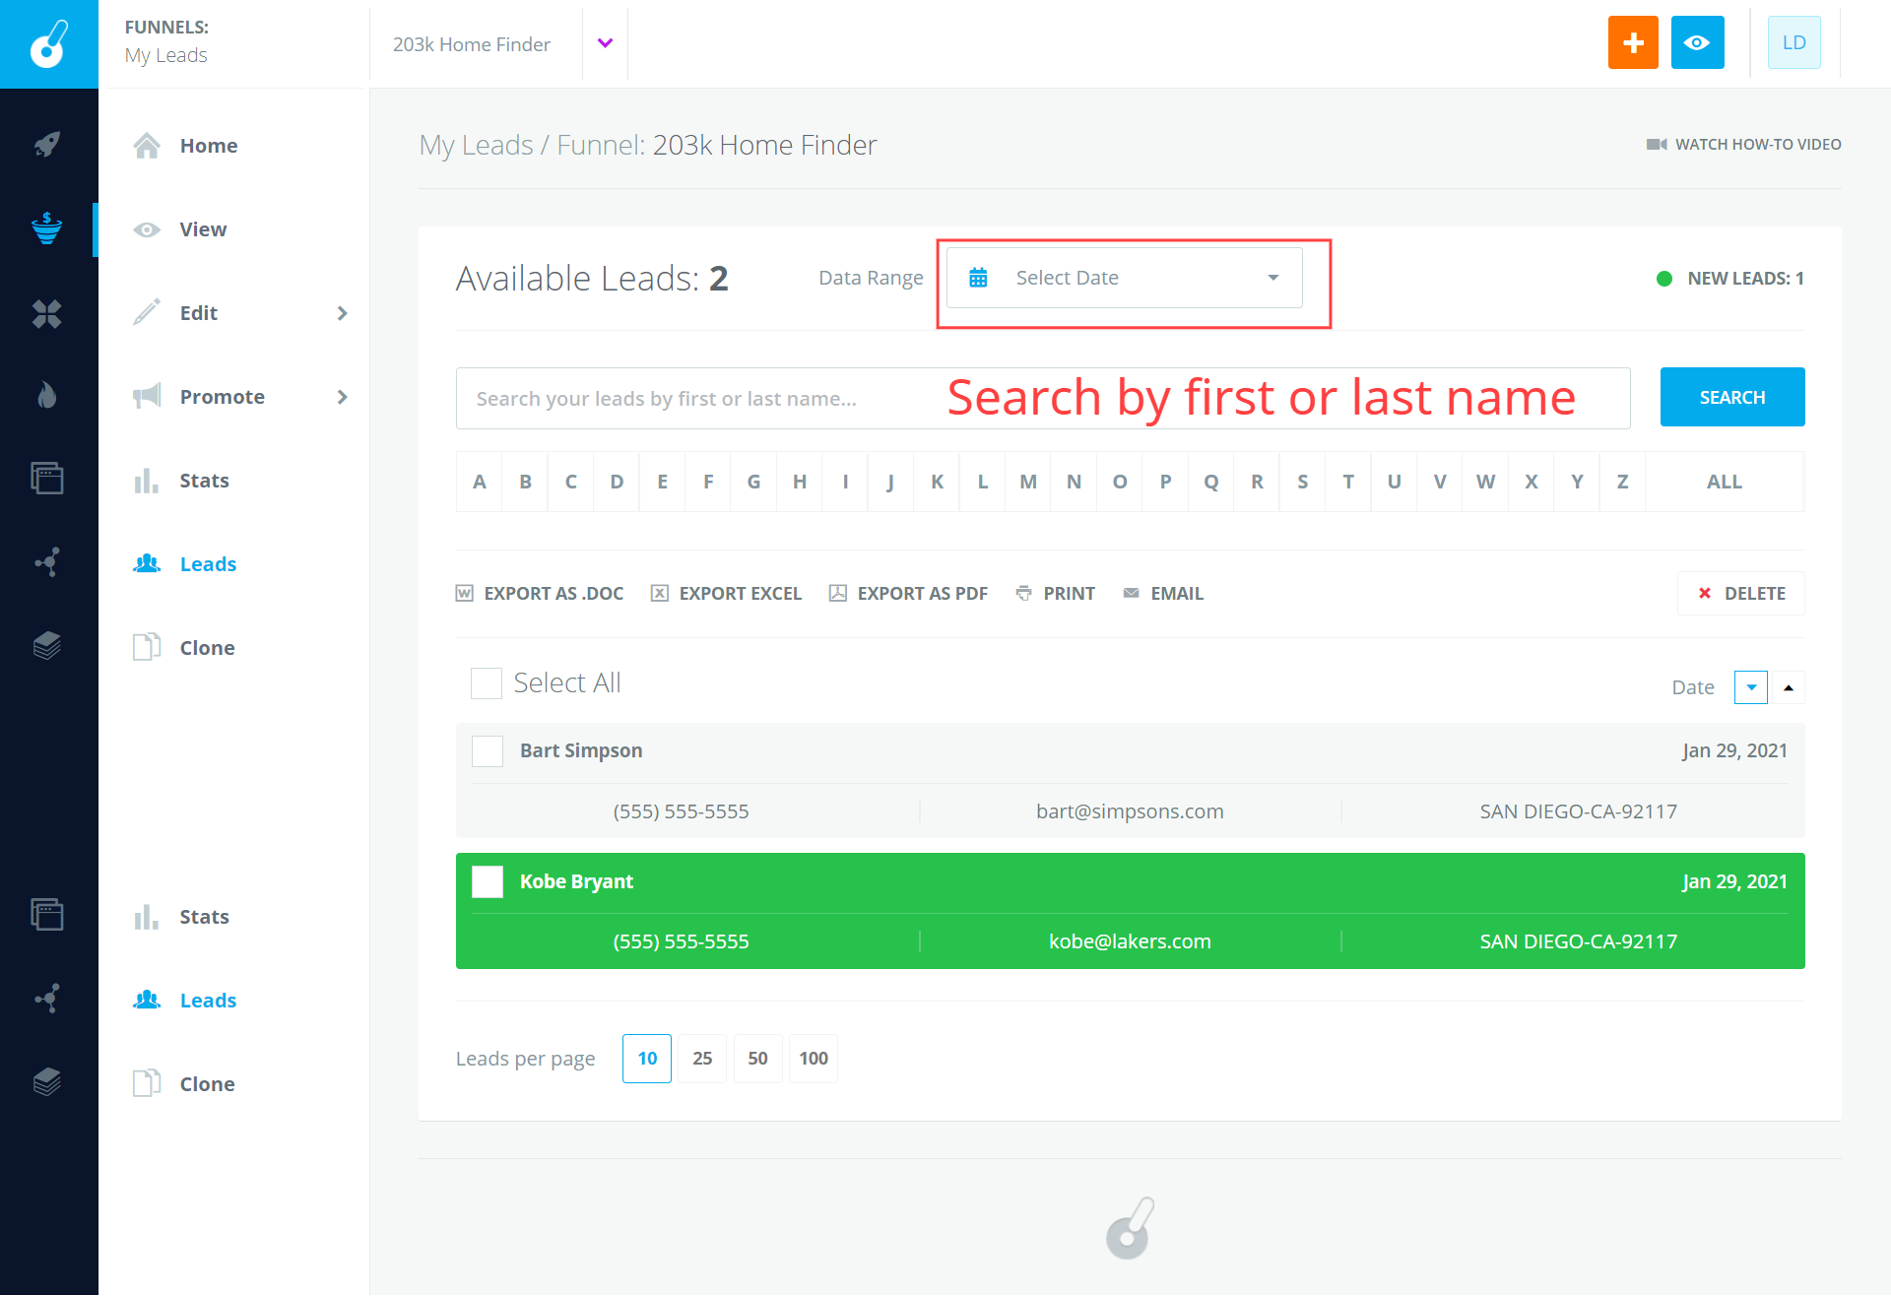Click the DELETE button

(1741, 593)
